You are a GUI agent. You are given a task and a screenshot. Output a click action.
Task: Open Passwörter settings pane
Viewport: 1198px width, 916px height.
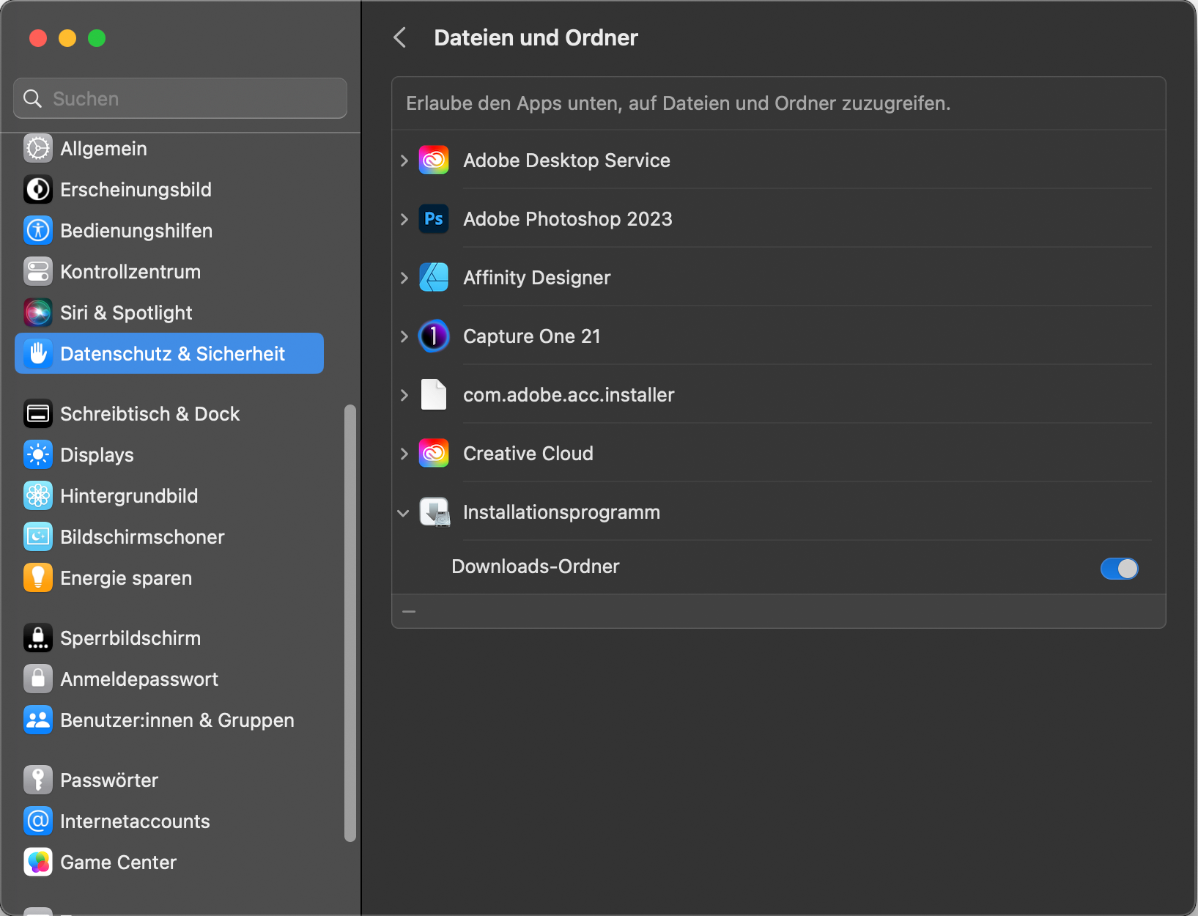[169, 780]
